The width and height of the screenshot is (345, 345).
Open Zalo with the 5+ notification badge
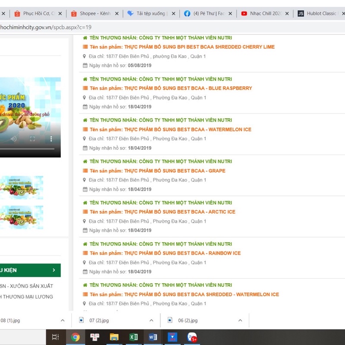(191, 337)
